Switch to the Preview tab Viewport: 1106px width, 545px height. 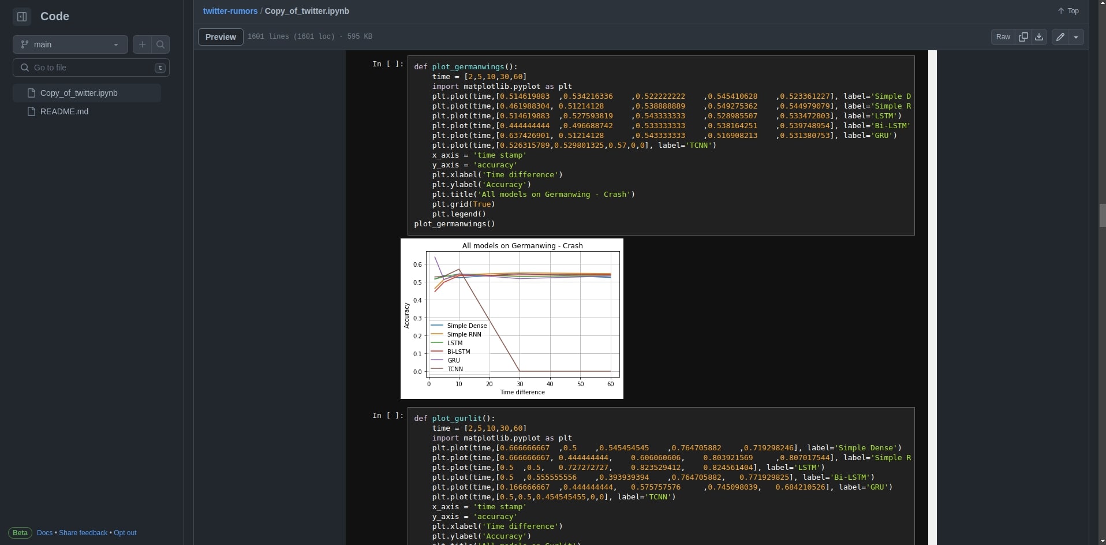[x=221, y=37]
